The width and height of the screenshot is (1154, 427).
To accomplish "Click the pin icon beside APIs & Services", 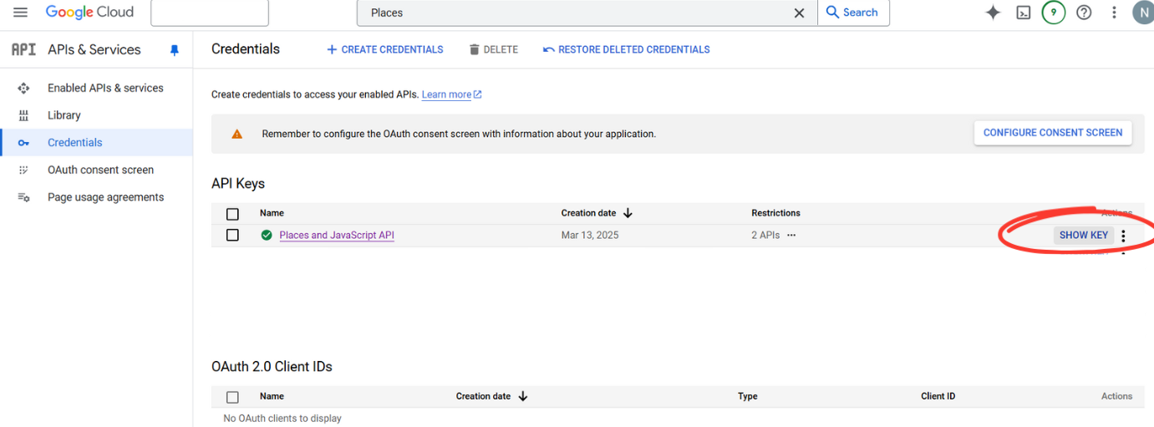I will tap(175, 50).
